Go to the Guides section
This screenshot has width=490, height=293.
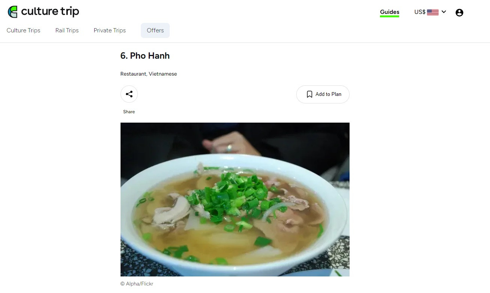389,12
